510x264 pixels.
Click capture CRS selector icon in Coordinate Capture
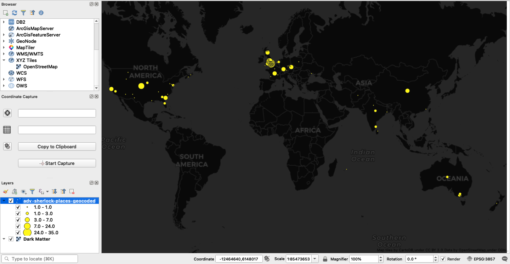(7, 113)
